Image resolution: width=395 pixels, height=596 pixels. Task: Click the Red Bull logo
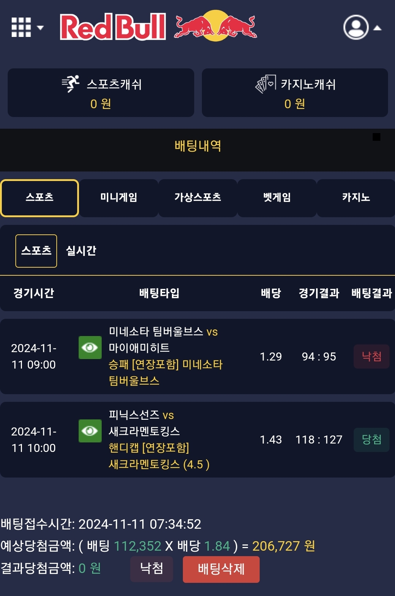click(158, 26)
